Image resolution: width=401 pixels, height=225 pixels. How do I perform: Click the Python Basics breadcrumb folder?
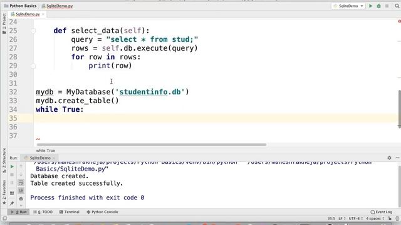coord(20,6)
